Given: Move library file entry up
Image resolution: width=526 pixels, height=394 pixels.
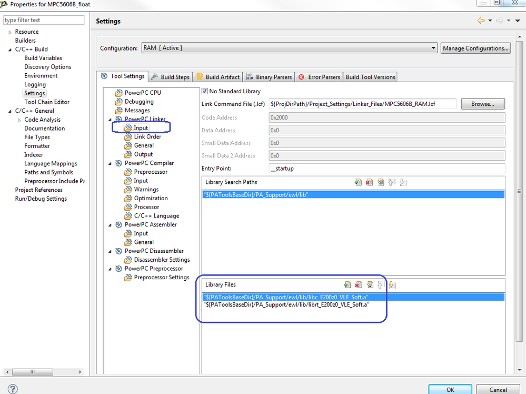Looking at the screenshot, I should point(381,285).
